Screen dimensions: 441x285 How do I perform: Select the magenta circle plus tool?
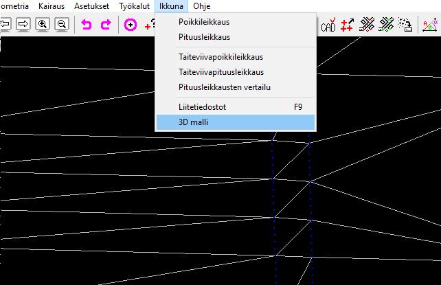pyautogui.click(x=131, y=25)
